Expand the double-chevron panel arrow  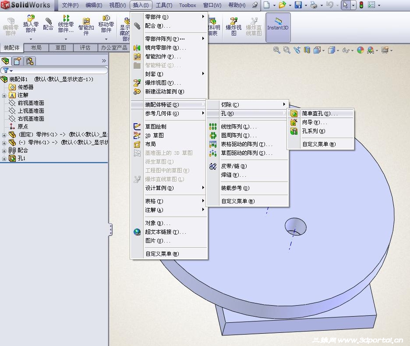[x=104, y=61]
